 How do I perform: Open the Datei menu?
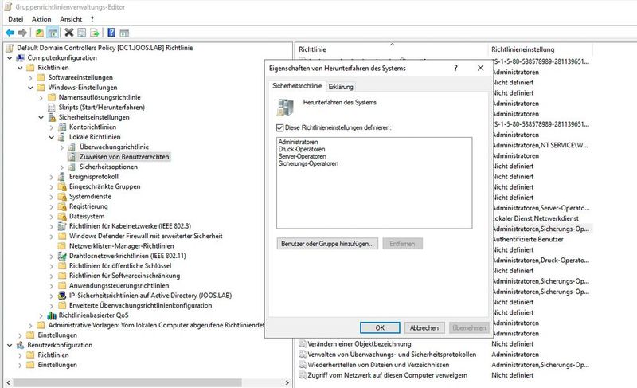[x=15, y=19]
